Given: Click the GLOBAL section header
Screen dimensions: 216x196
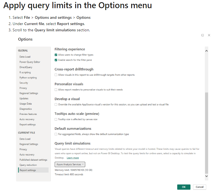Looking at the screenshot, I should click(x=23, y=51).
